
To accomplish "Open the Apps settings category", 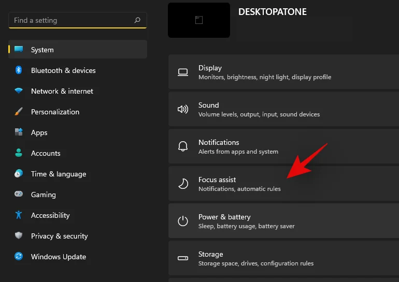I will (78, 132).
